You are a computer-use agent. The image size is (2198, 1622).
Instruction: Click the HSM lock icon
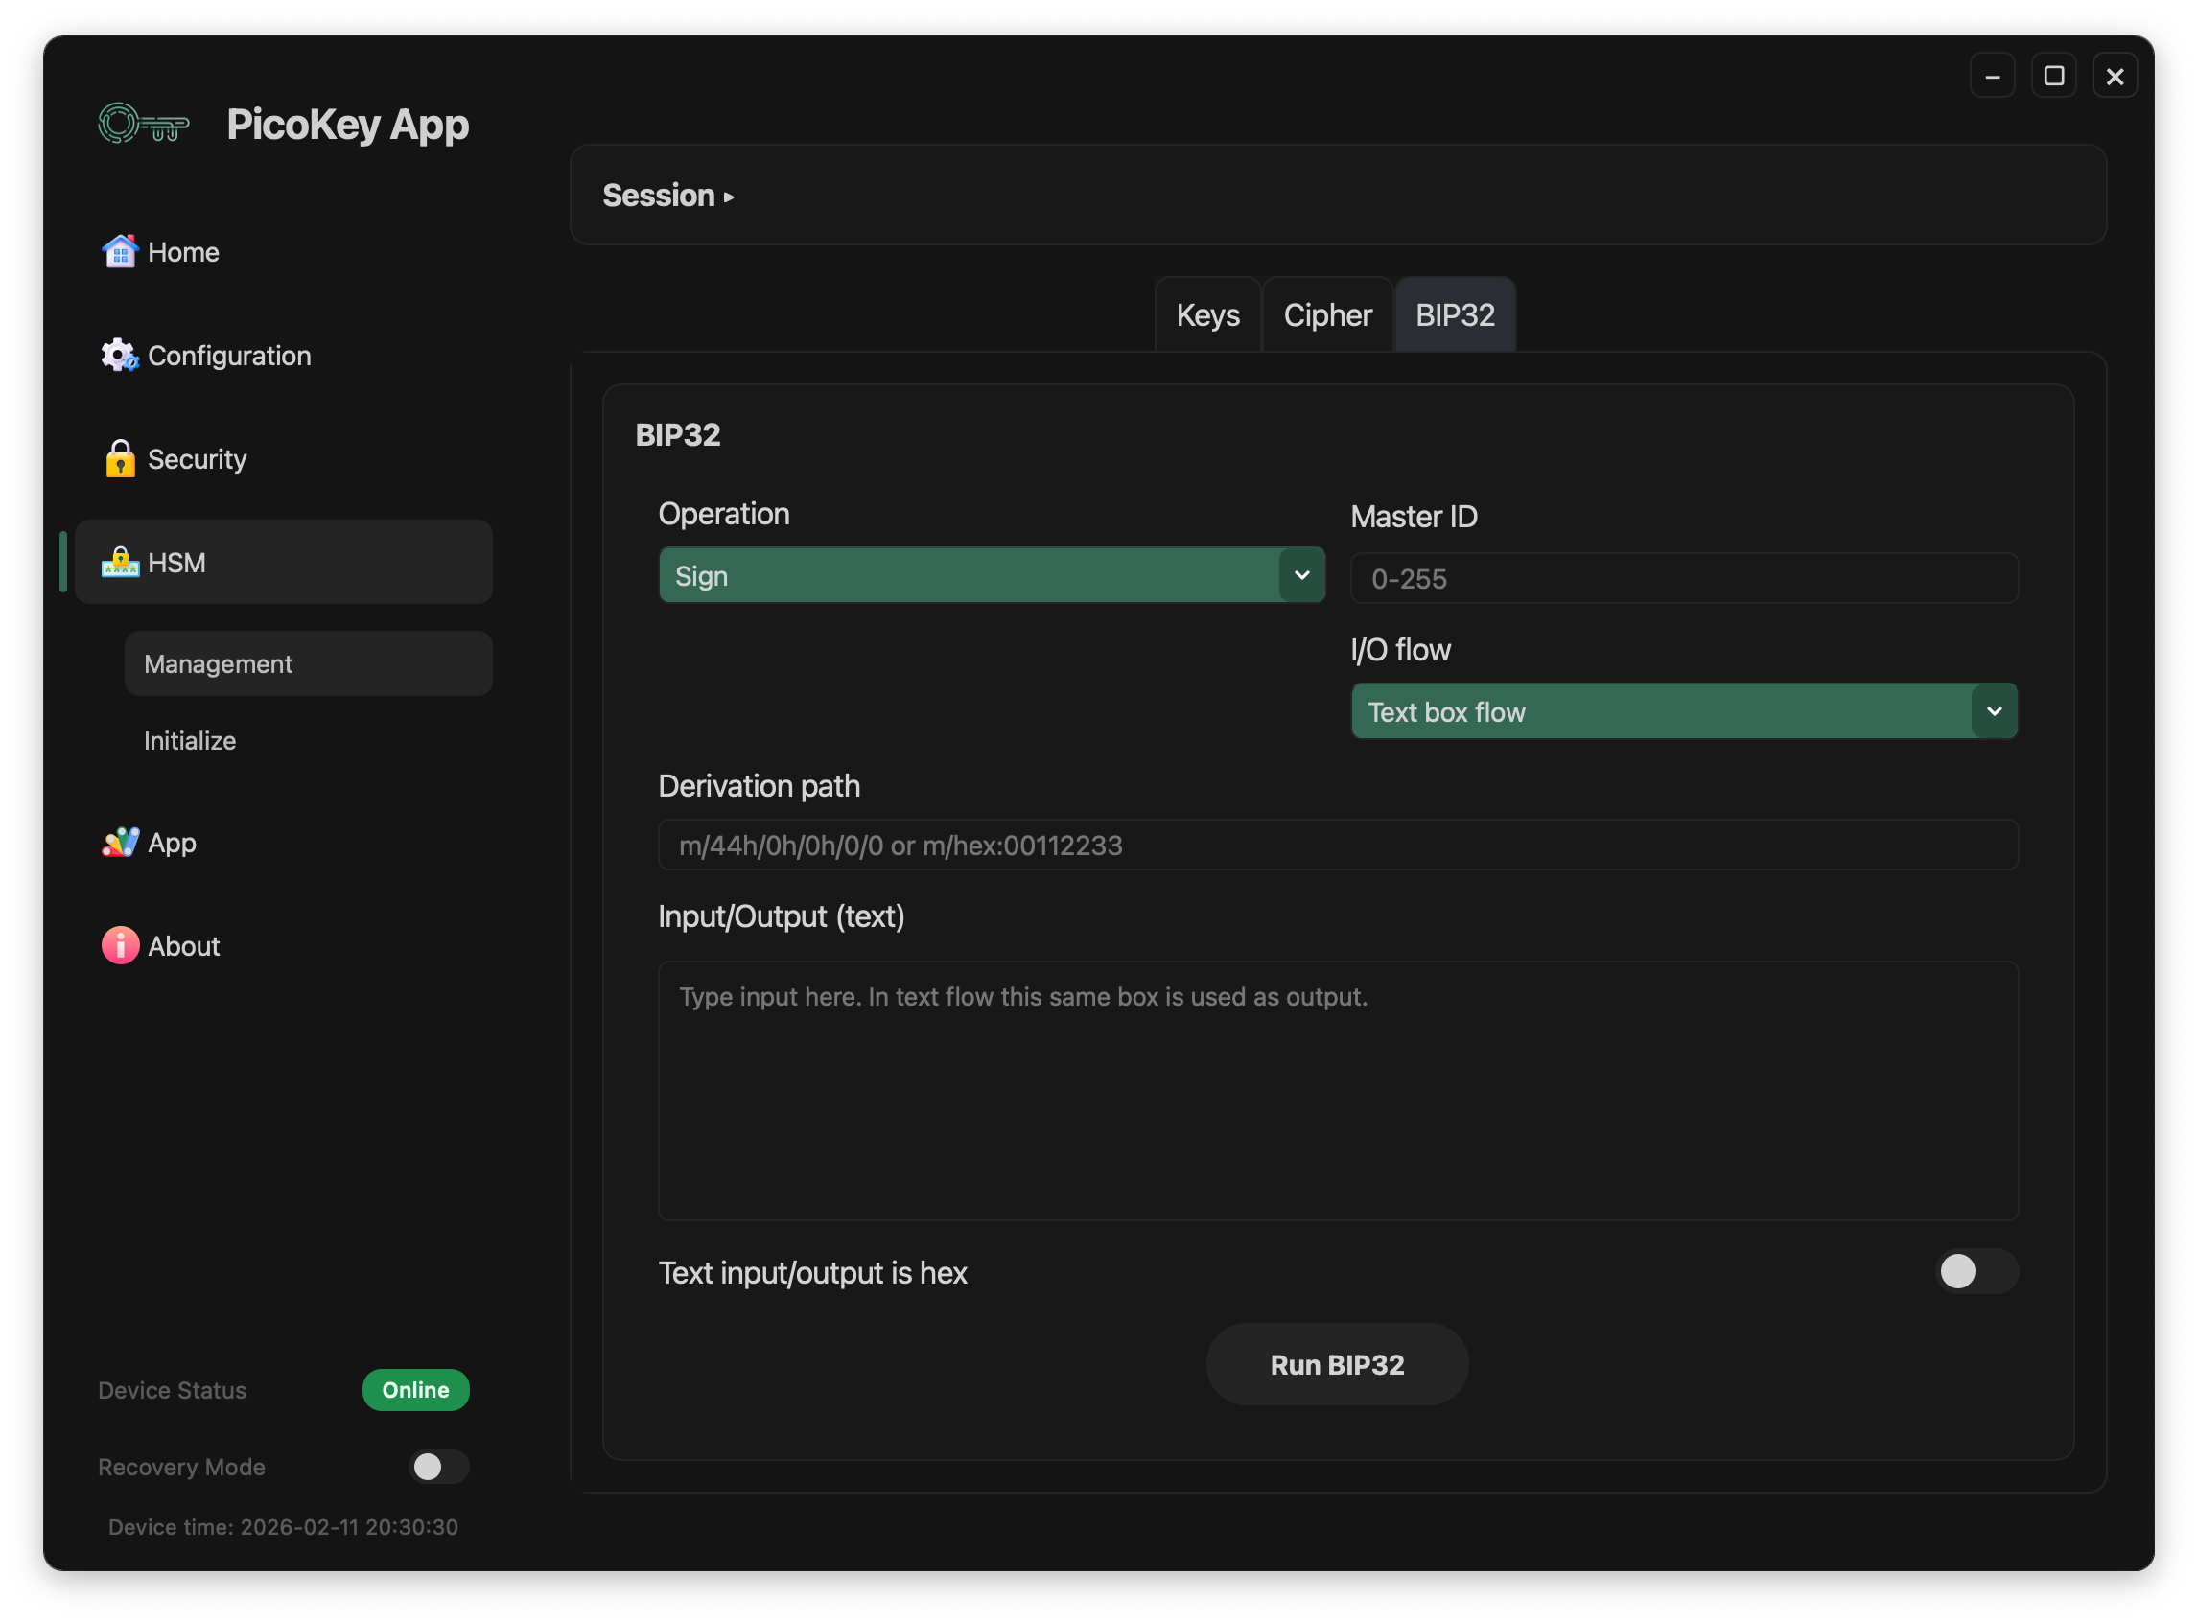coord(120,563)
